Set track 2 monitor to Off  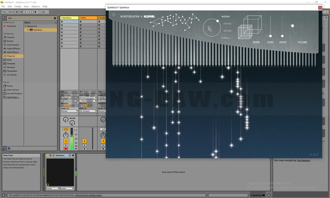91,106
